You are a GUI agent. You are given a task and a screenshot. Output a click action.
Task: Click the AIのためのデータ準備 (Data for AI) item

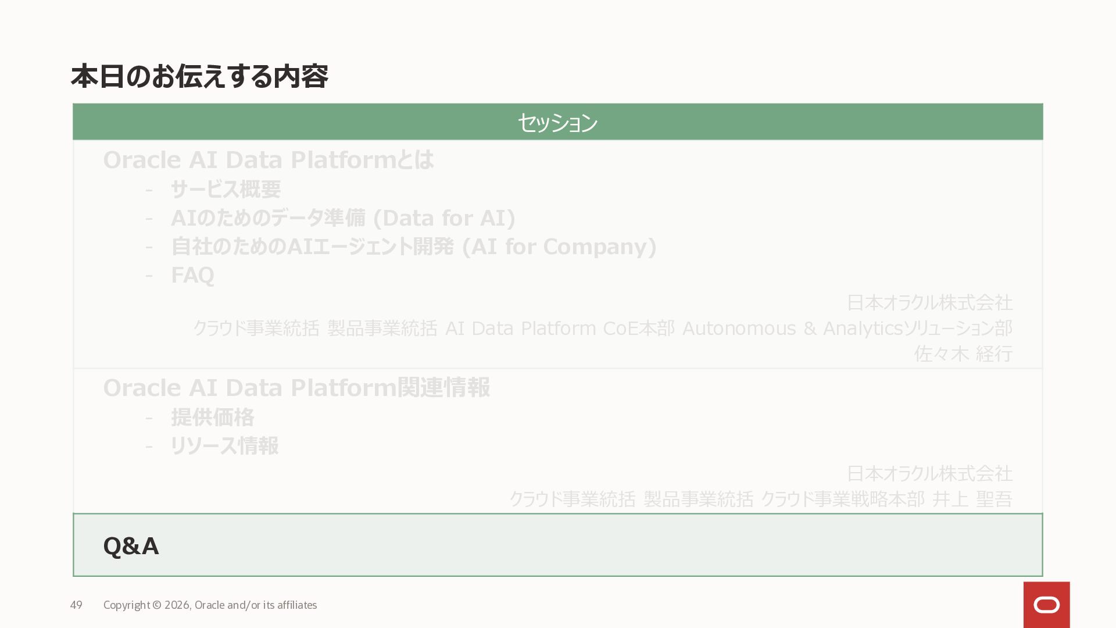pyautogui.click(x=343, y=218)
